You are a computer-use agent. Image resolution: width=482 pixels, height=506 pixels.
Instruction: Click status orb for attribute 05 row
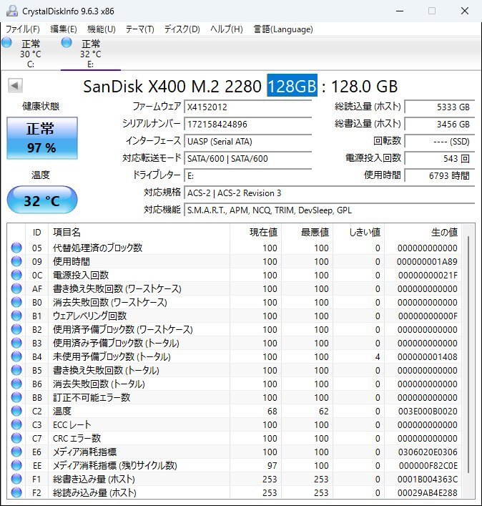pos(16,248)
